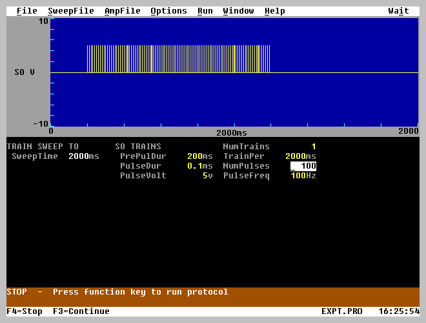This screenshot has height=323, width=426.
Task: Open the Run menu
Action: pyautogui.click(x=205, y=11)
